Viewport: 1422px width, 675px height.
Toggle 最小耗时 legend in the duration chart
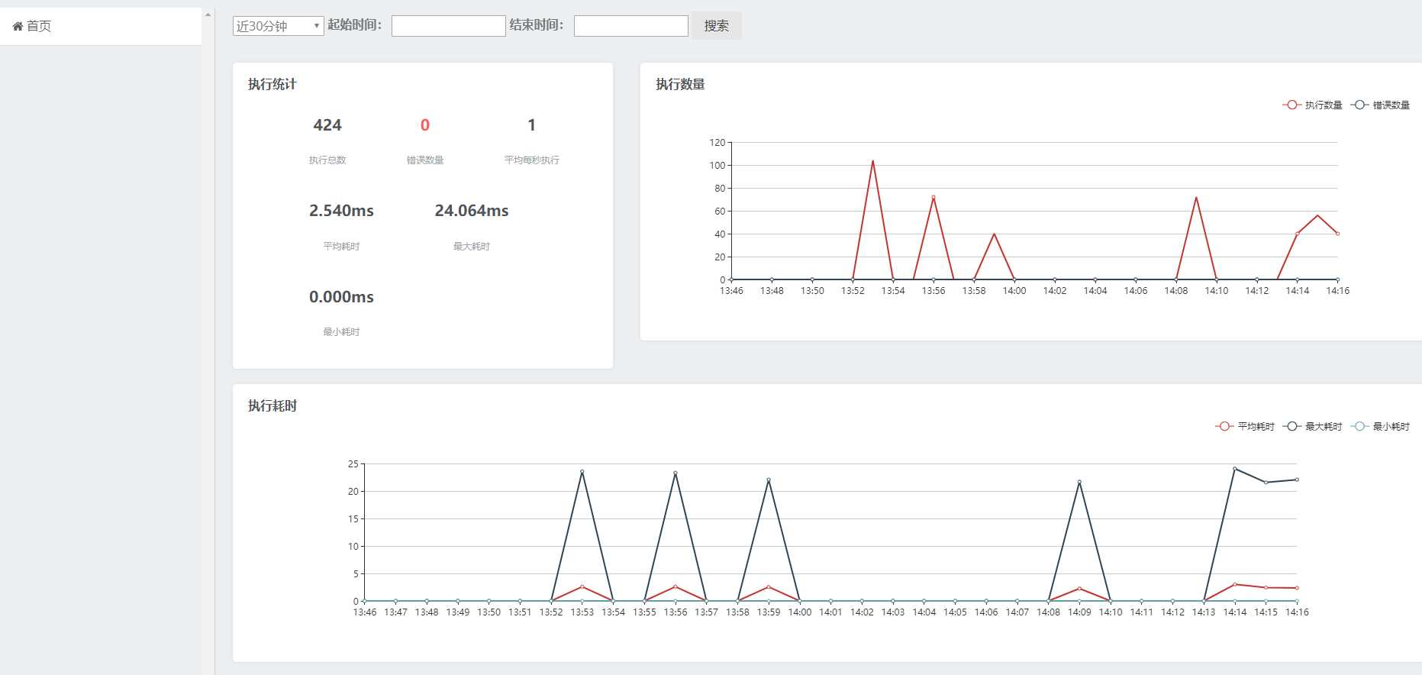point(1380,427)
